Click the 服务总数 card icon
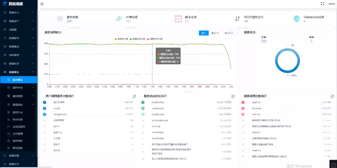The width and height of the screenshot is (337, 168). 60,19
